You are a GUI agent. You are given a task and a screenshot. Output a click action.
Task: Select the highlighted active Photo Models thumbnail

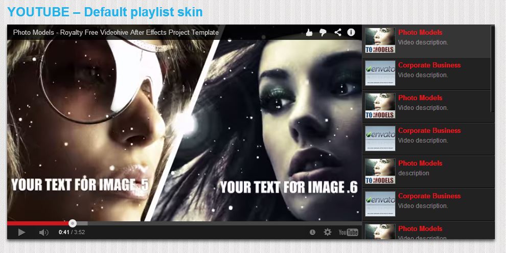click(x=380, y=40)
